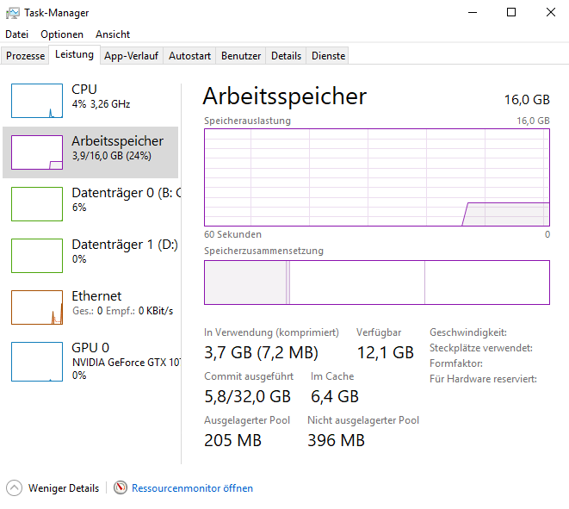Select the CPU mini graph thumbnail
The height and width of the screenshot is (509, 569).
click(x=37, y=101)
